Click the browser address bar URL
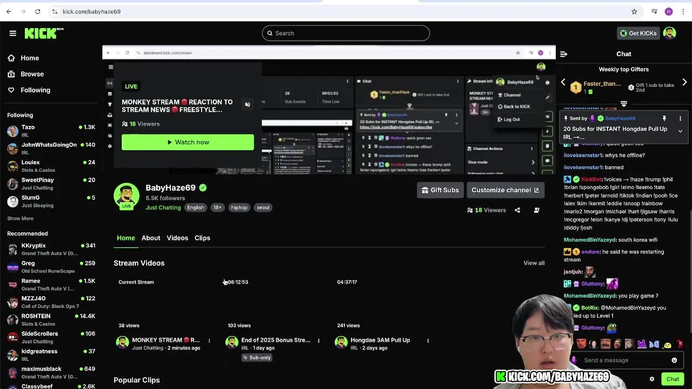Viewport: 692px width, 389px height. click(91, 11)
